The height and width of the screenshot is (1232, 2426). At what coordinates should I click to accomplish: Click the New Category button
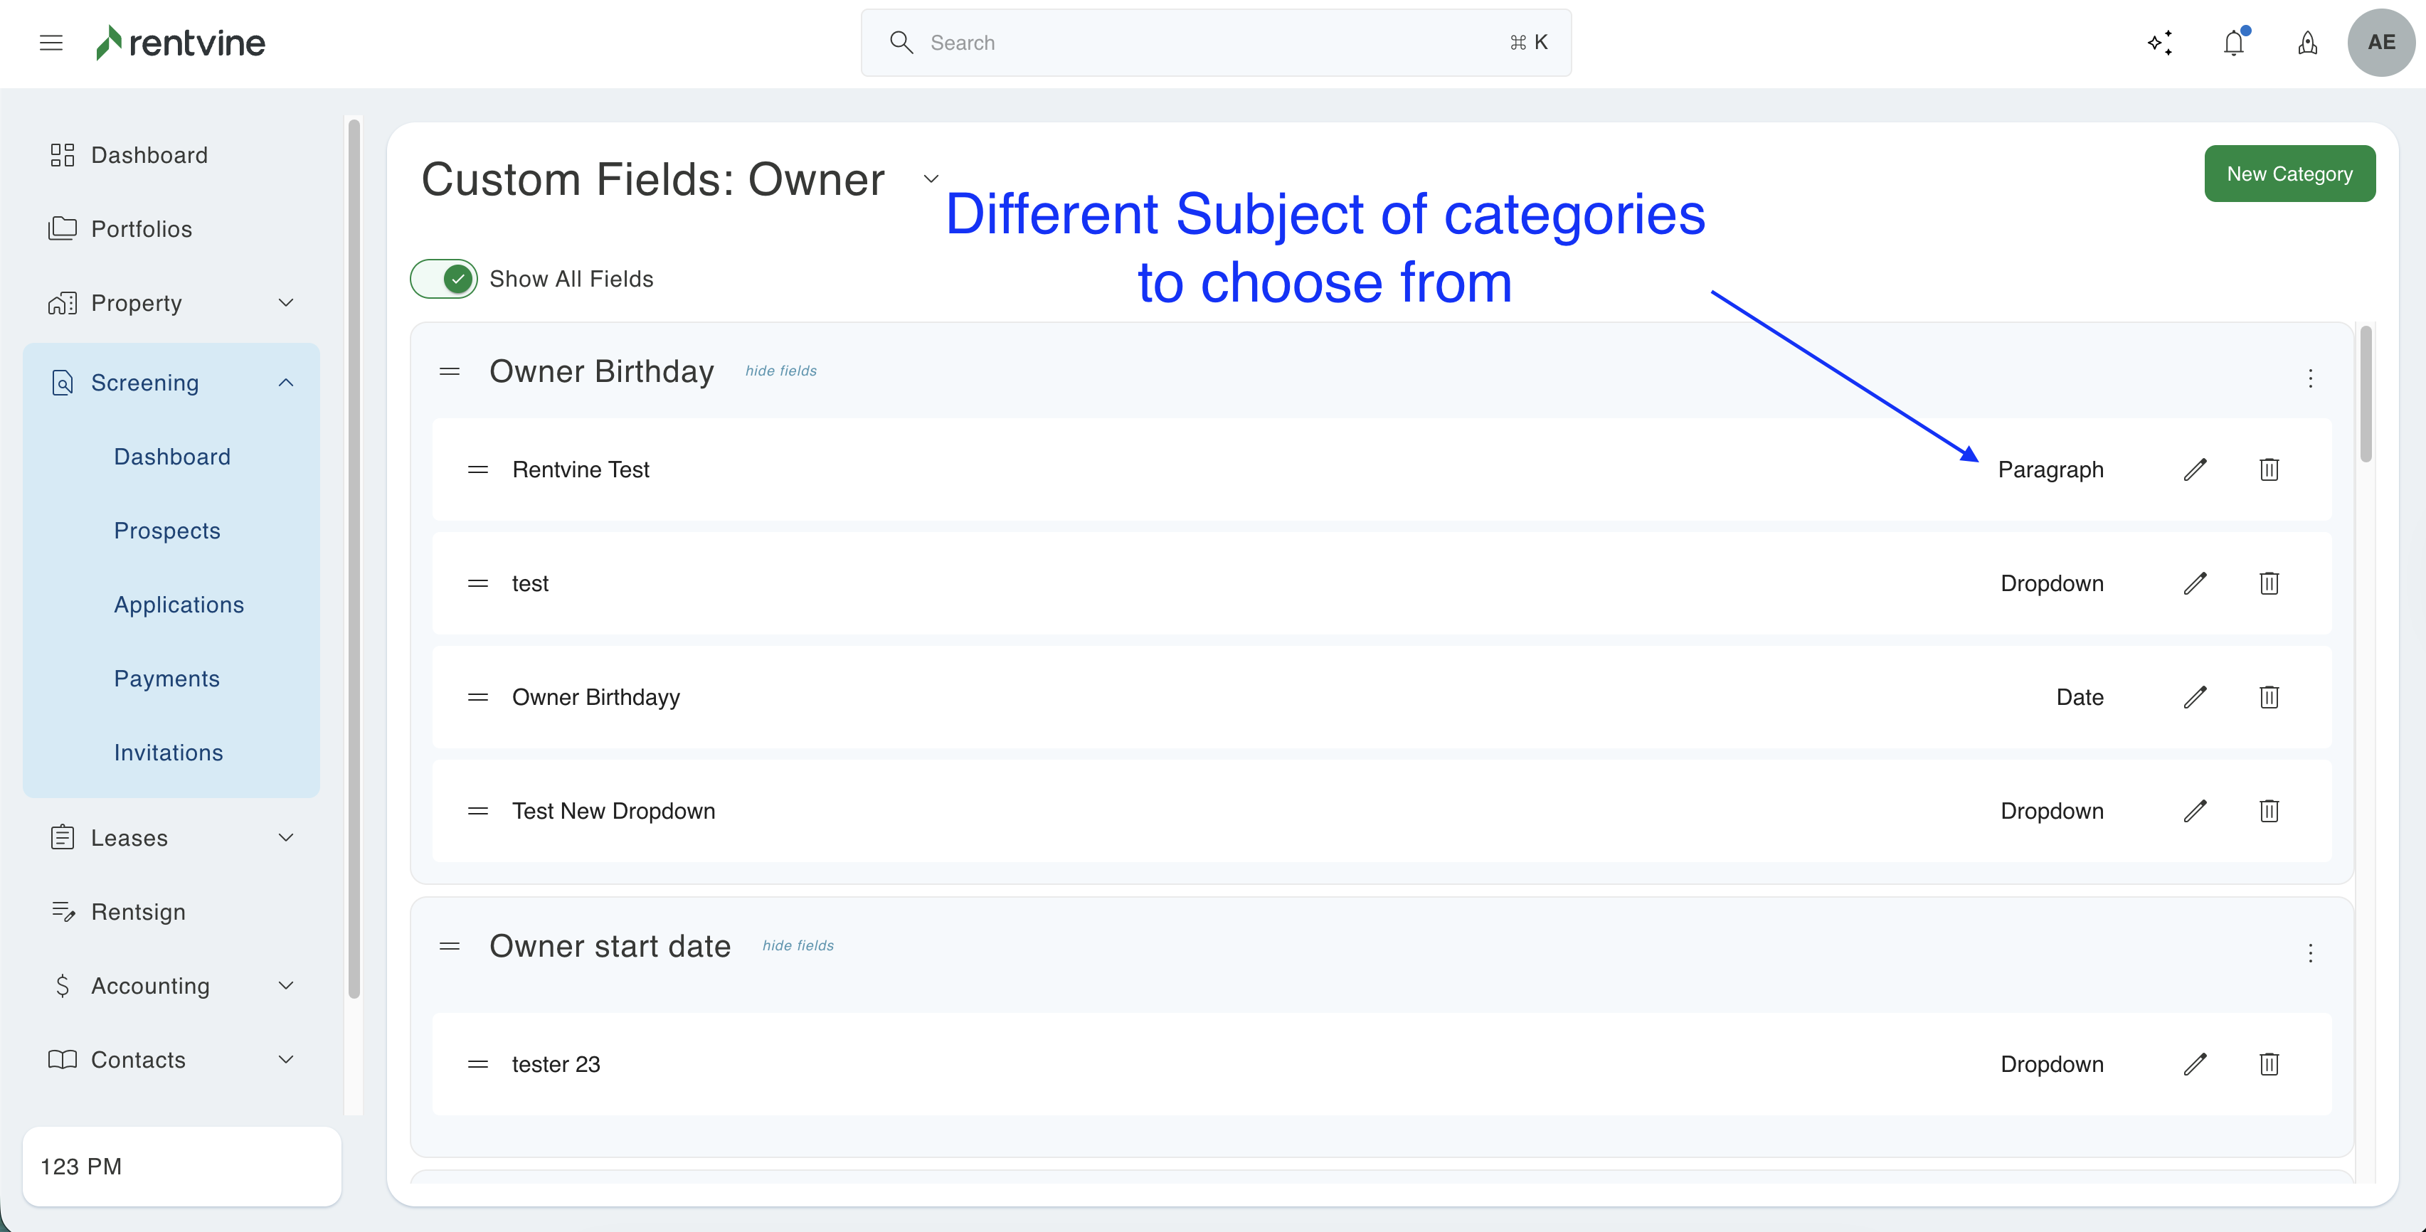pos(2289,174)
